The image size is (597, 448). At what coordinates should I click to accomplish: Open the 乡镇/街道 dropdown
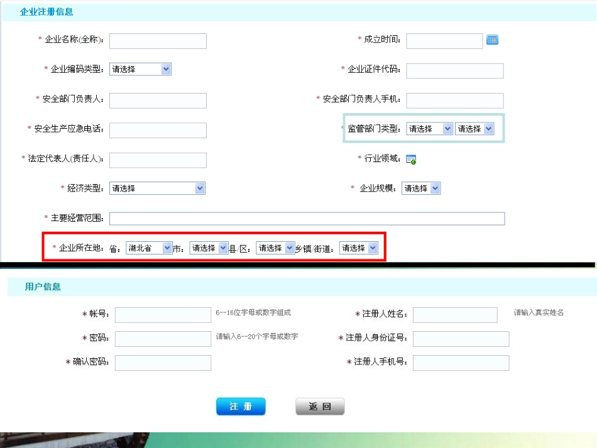pos(359,248)
